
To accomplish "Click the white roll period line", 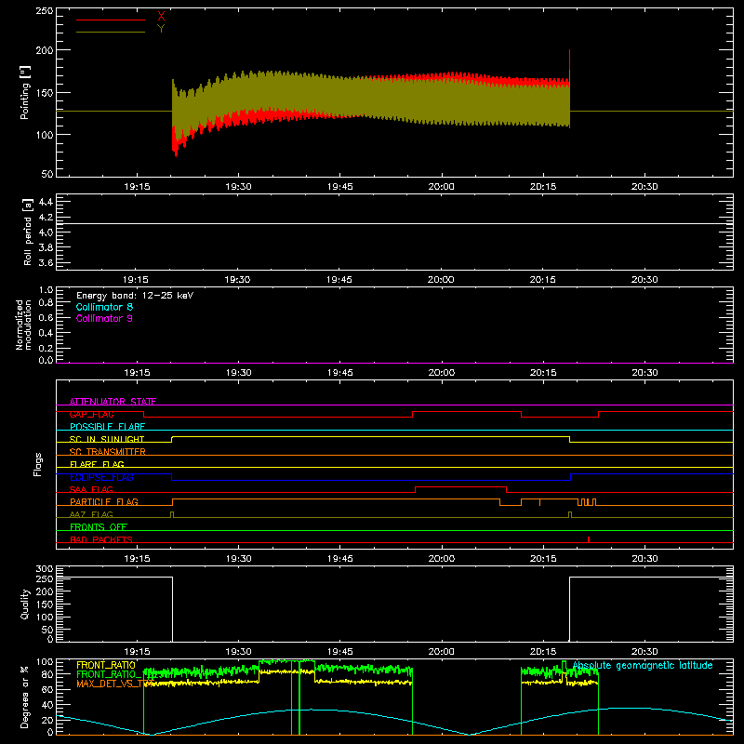I will tap(394, 223).
